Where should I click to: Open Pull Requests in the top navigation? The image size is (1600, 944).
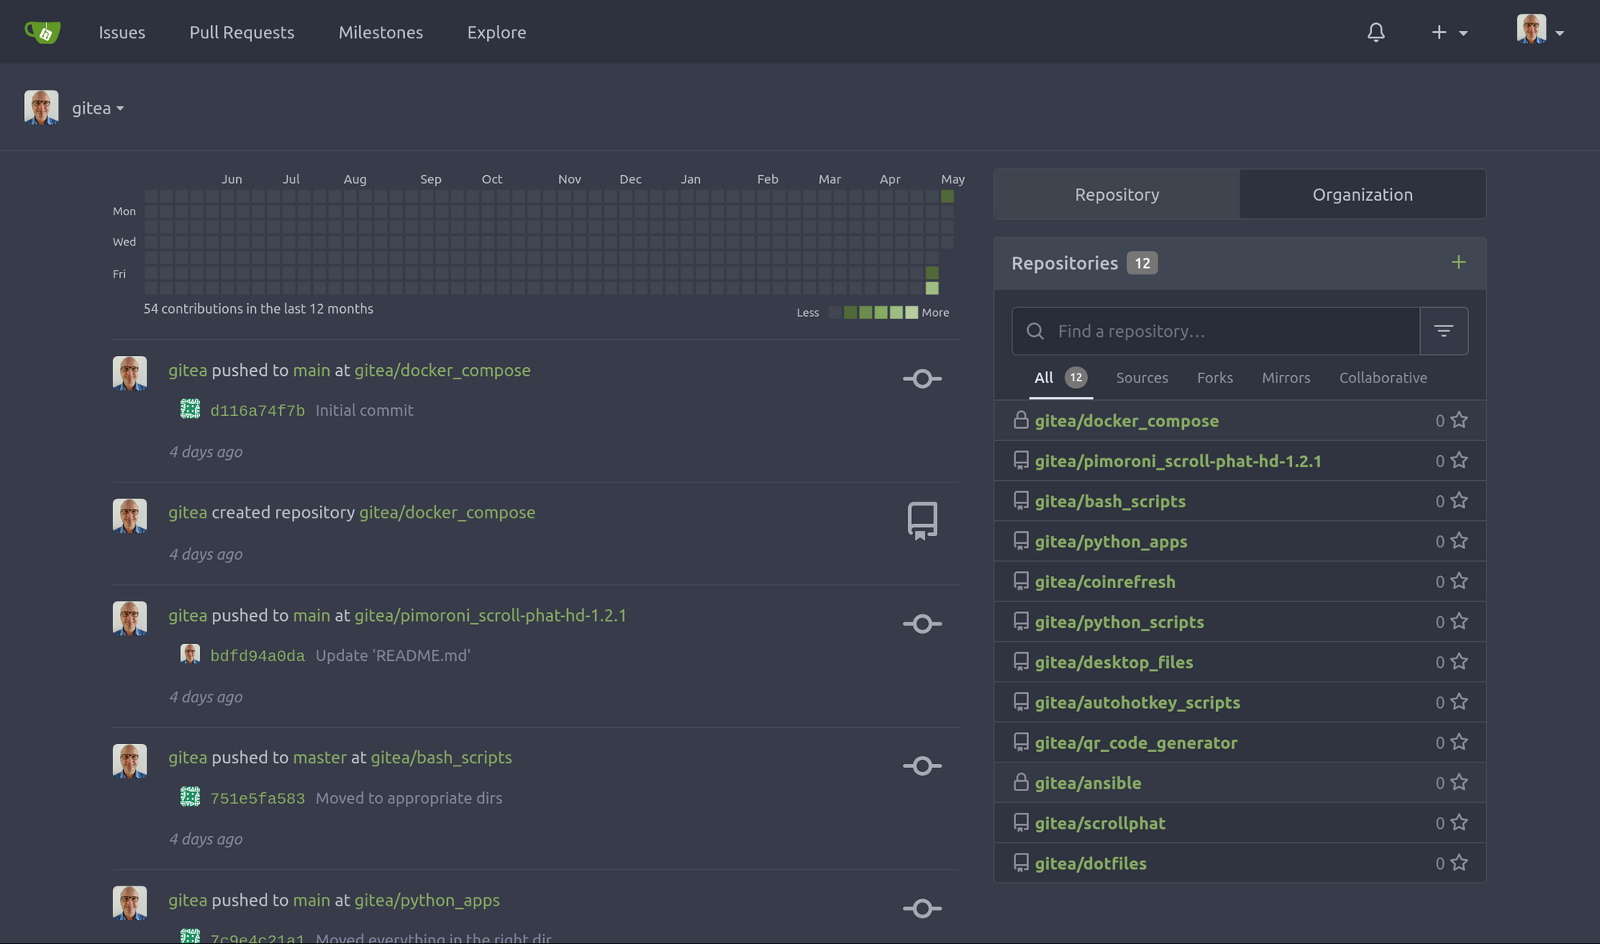click(x=242, y=32)
